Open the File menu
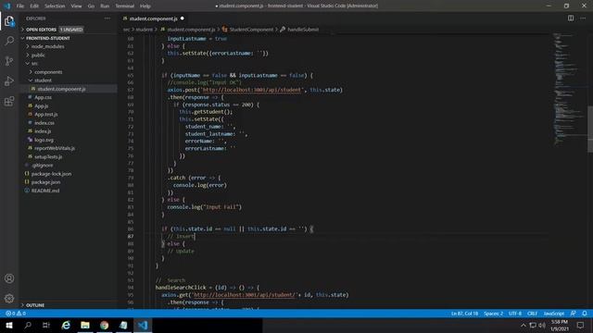This screenshot has width=593, height=333. [20, 6]
